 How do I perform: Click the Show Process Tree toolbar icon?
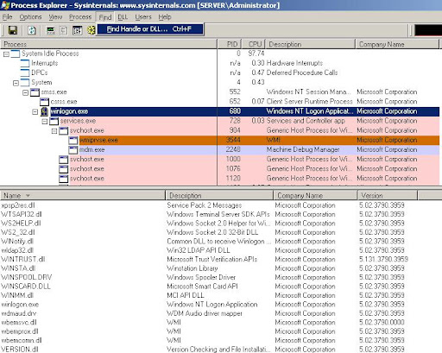[x=64, y=30]
